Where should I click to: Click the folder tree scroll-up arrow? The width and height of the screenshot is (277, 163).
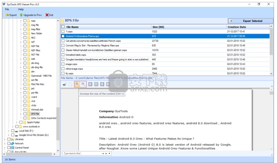coord(58,21)
